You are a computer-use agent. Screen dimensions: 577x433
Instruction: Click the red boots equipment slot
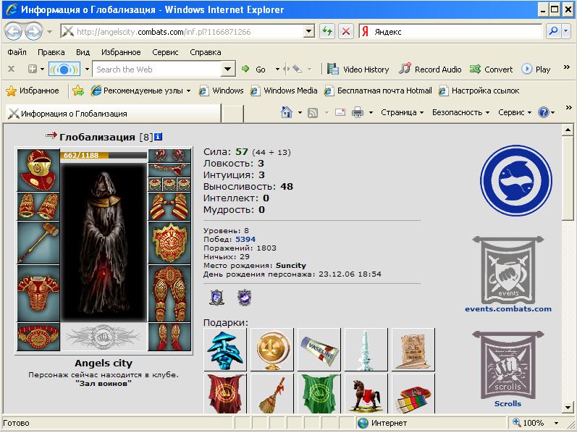pos(169,337)
